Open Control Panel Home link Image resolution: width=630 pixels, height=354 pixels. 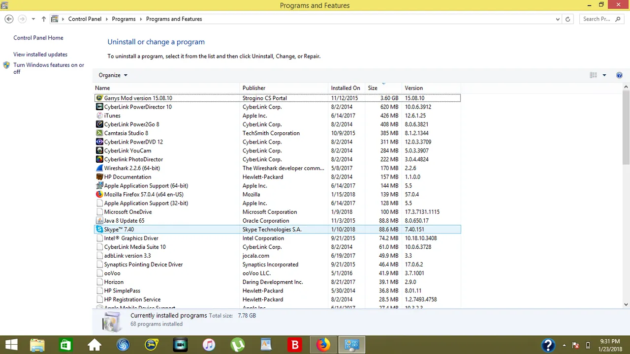38,38
